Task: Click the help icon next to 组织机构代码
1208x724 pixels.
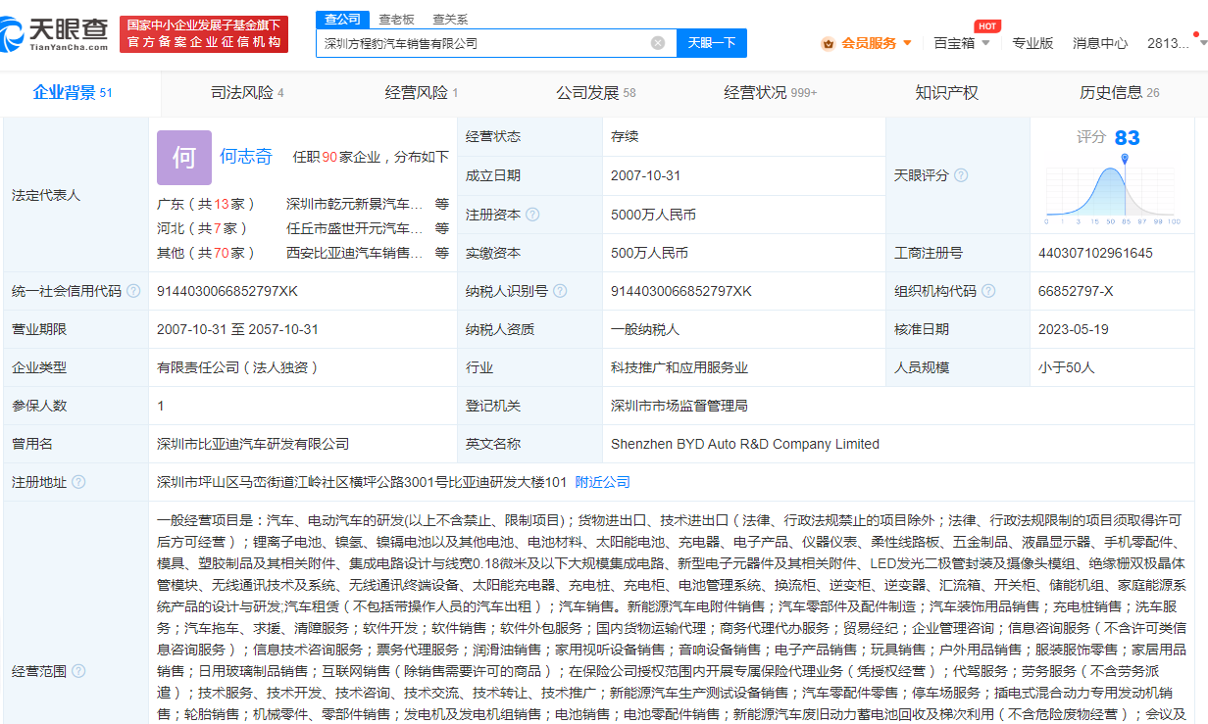Action: click(988, 291)
